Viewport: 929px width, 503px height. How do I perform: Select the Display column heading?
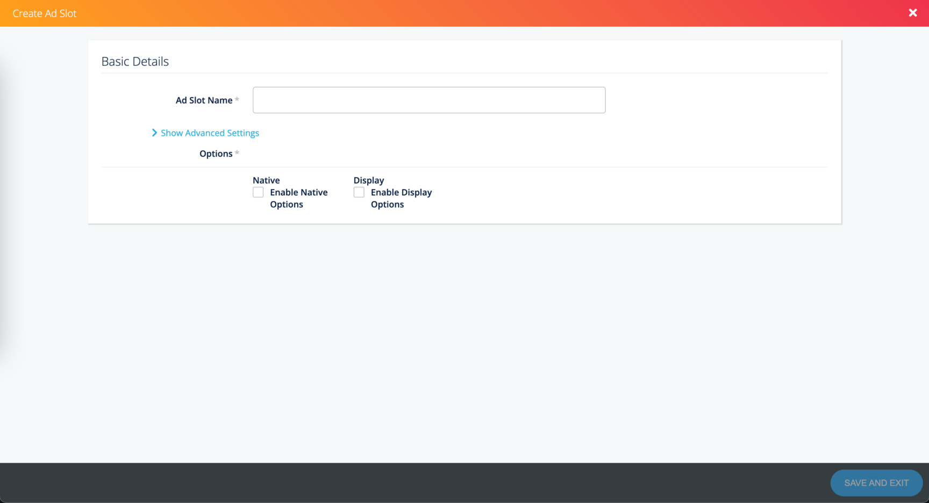[x=368, y=180]
